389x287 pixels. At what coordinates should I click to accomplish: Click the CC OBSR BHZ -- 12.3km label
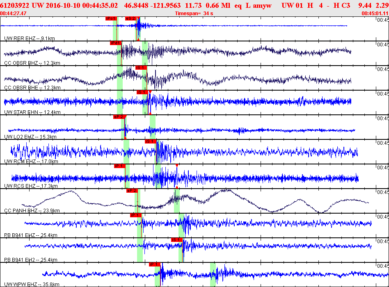(32, 63)
